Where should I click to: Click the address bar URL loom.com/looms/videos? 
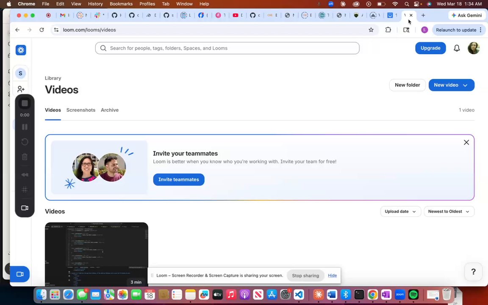[x=89, y=30]
